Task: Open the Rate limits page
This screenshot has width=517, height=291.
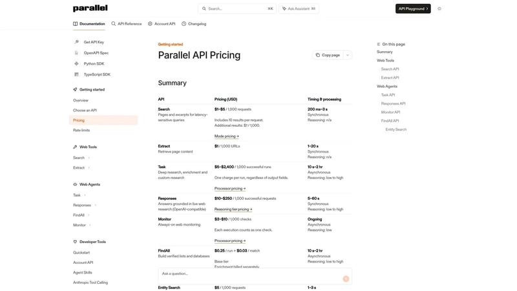Action: coord(81,131)
